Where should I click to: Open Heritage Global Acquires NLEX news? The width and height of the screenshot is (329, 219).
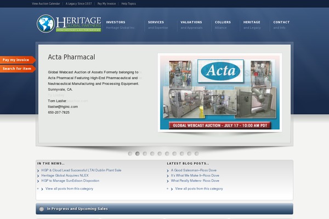tap(65, 175)
